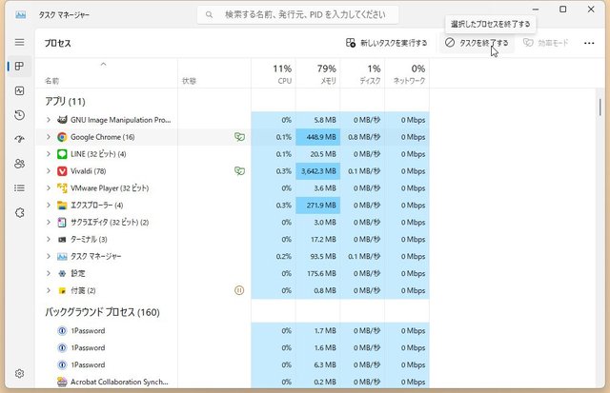The image size is (610, 393).
Task: Click タスクを終了する button
Action: coord(477,43)
